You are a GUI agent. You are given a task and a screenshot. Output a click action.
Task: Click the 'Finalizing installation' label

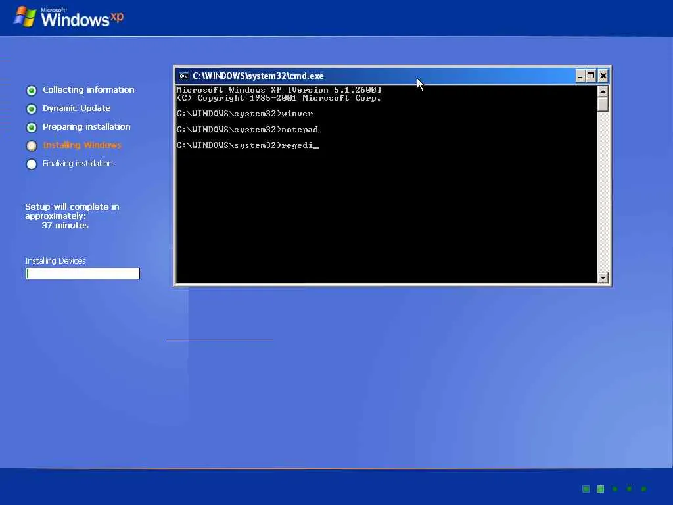(78, 164)
